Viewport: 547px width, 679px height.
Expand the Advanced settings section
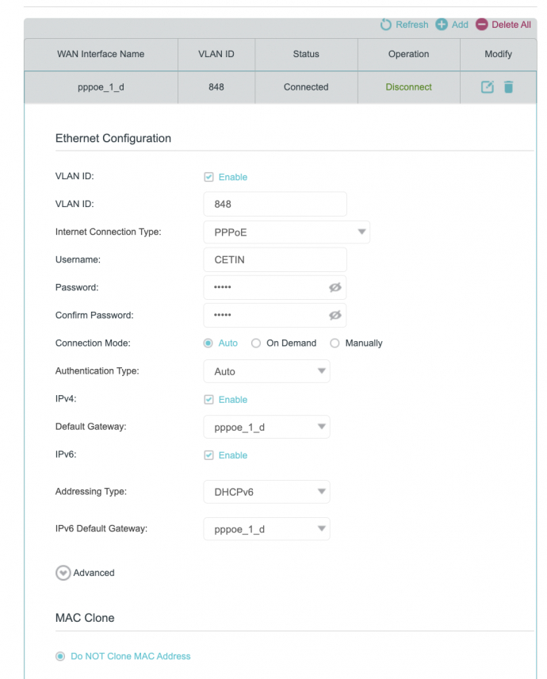point(63,573)
